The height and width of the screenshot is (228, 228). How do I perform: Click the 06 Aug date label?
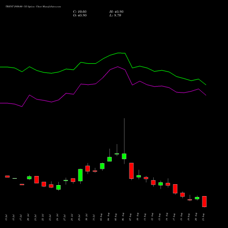(x=123, y=217)
